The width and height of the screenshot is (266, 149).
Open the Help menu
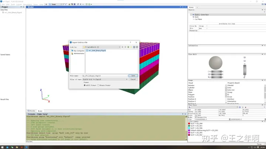[41, 4]
